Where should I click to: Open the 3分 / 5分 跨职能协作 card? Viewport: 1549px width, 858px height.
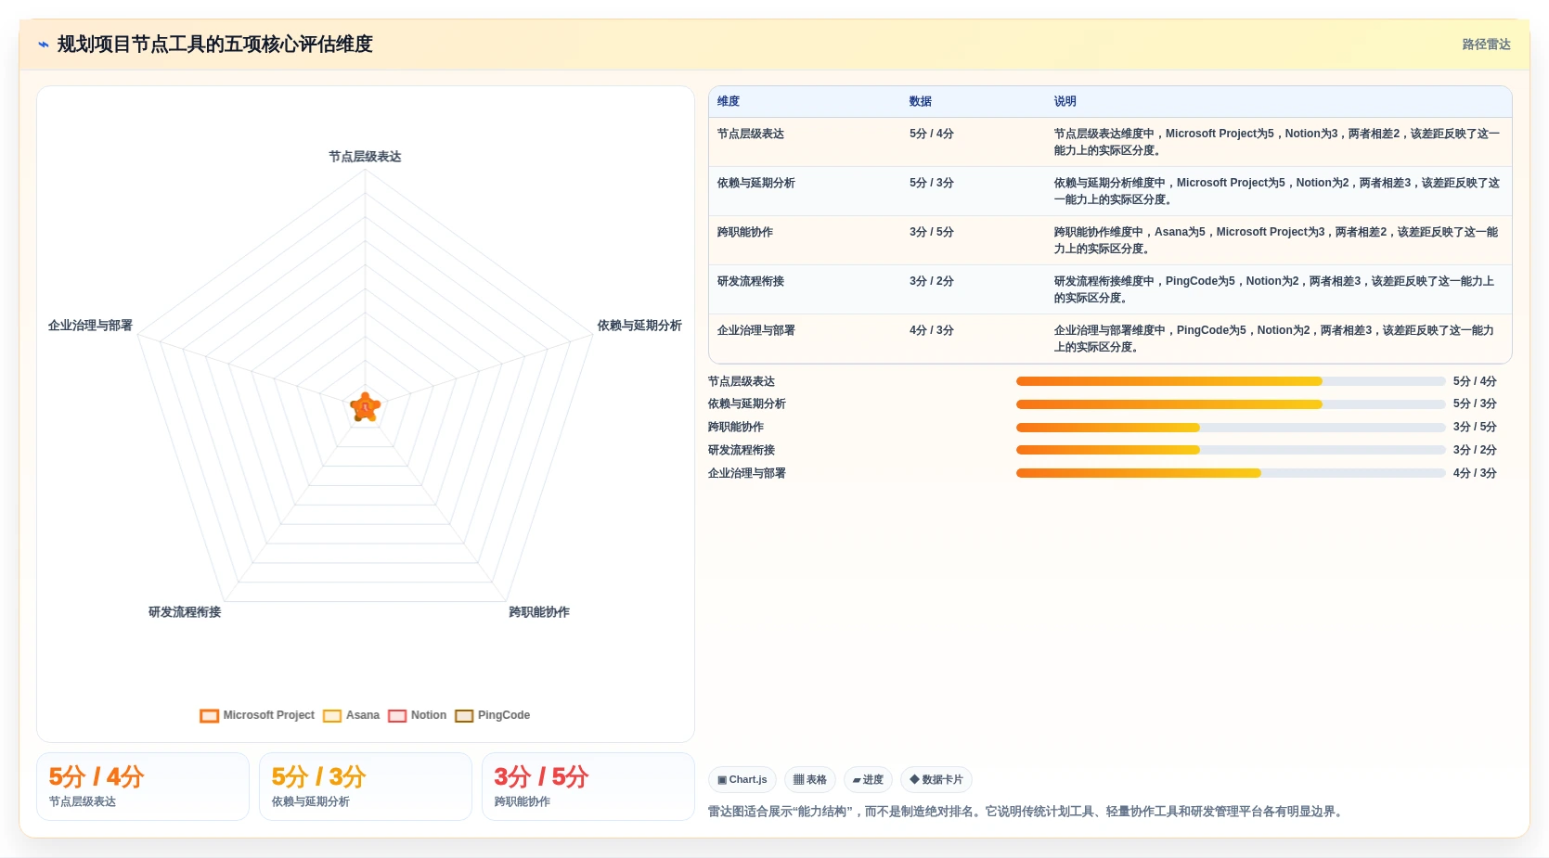coord(588,787)
